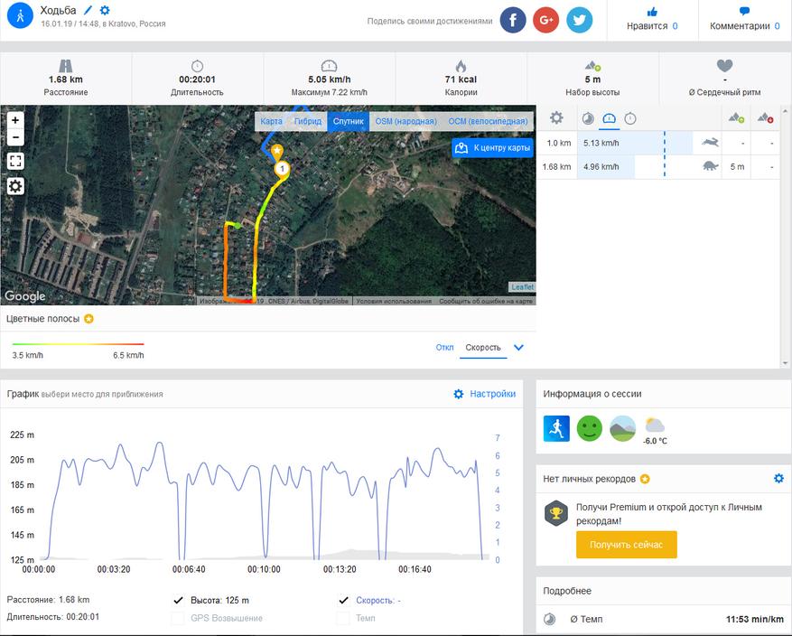Like the activity with thumbs-up icon
Viewport: 792px width, 636px height.
pos(652,12)
